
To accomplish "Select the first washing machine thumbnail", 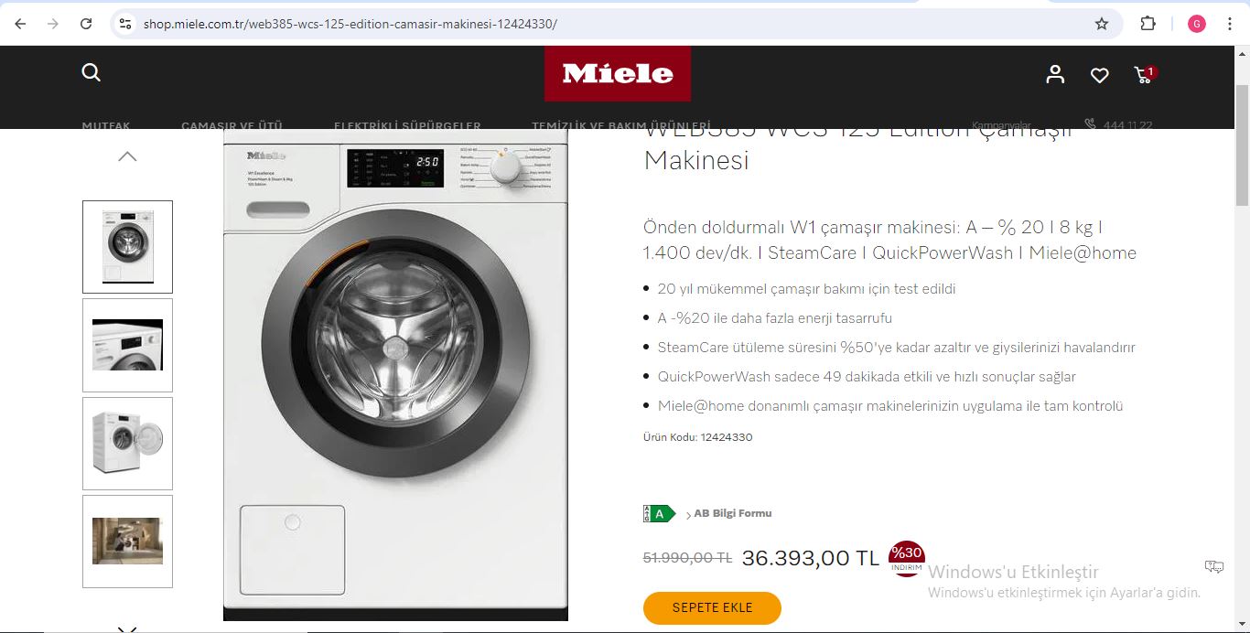I will point(127,247).
